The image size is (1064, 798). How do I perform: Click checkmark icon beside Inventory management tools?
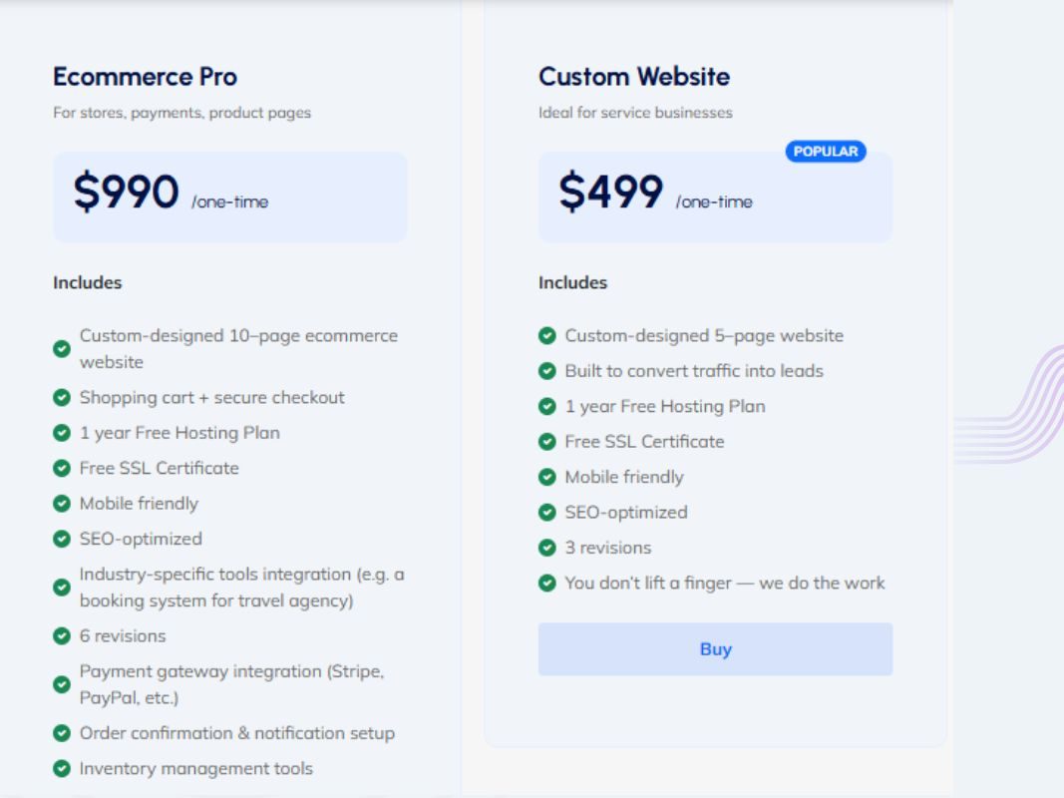[62, 769]
